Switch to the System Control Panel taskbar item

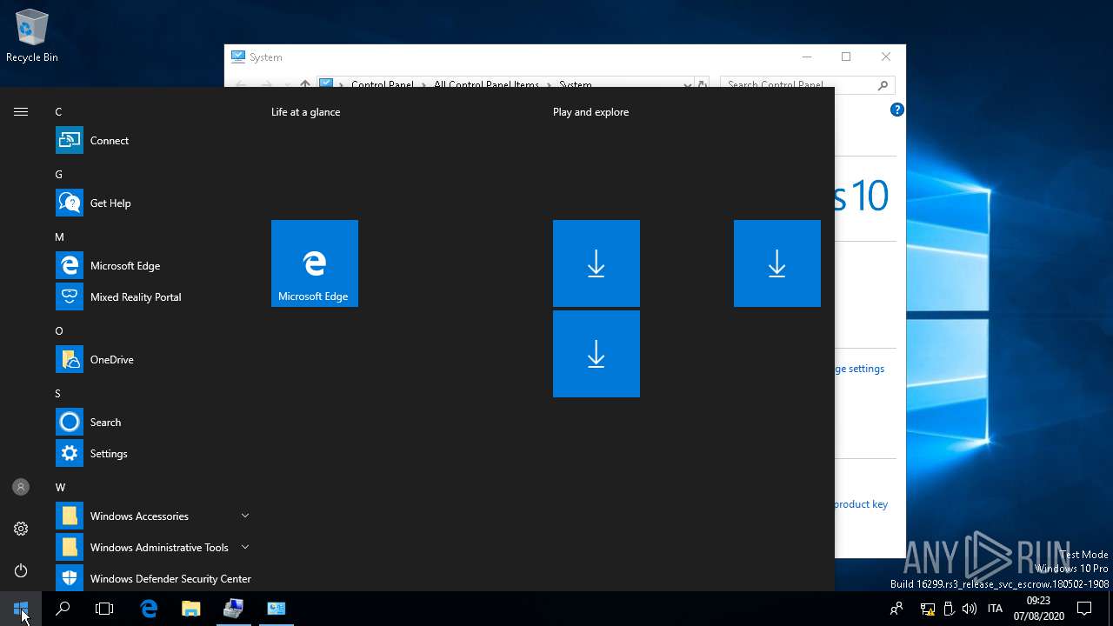coord(277,609)
